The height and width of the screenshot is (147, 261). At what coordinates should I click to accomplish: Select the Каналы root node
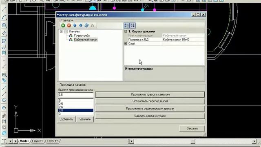pyautogui.click(x=74, y=31)
